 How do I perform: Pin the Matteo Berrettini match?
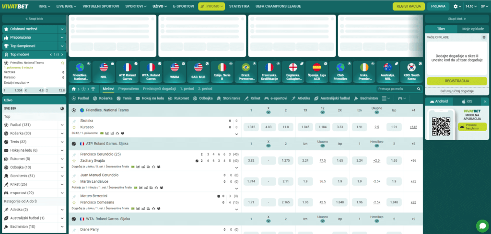74,196
